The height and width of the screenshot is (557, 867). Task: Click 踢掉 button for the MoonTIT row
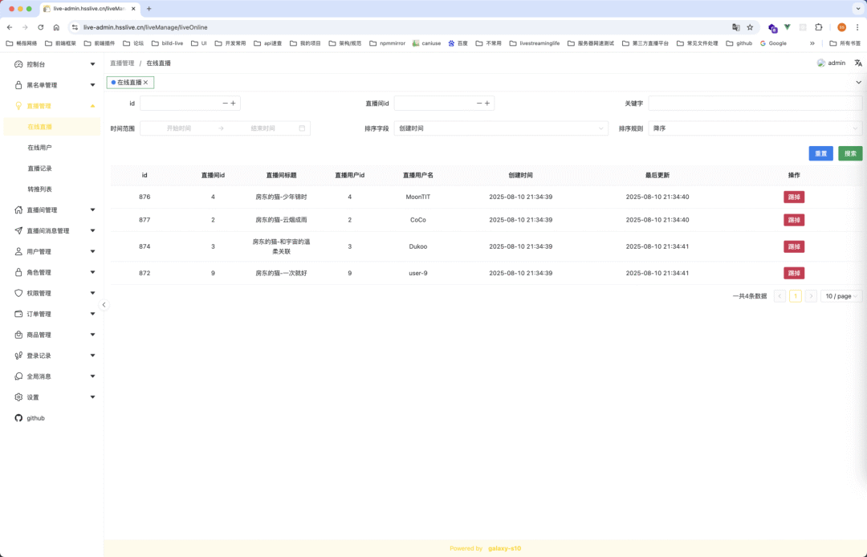[x=794, y=197]
